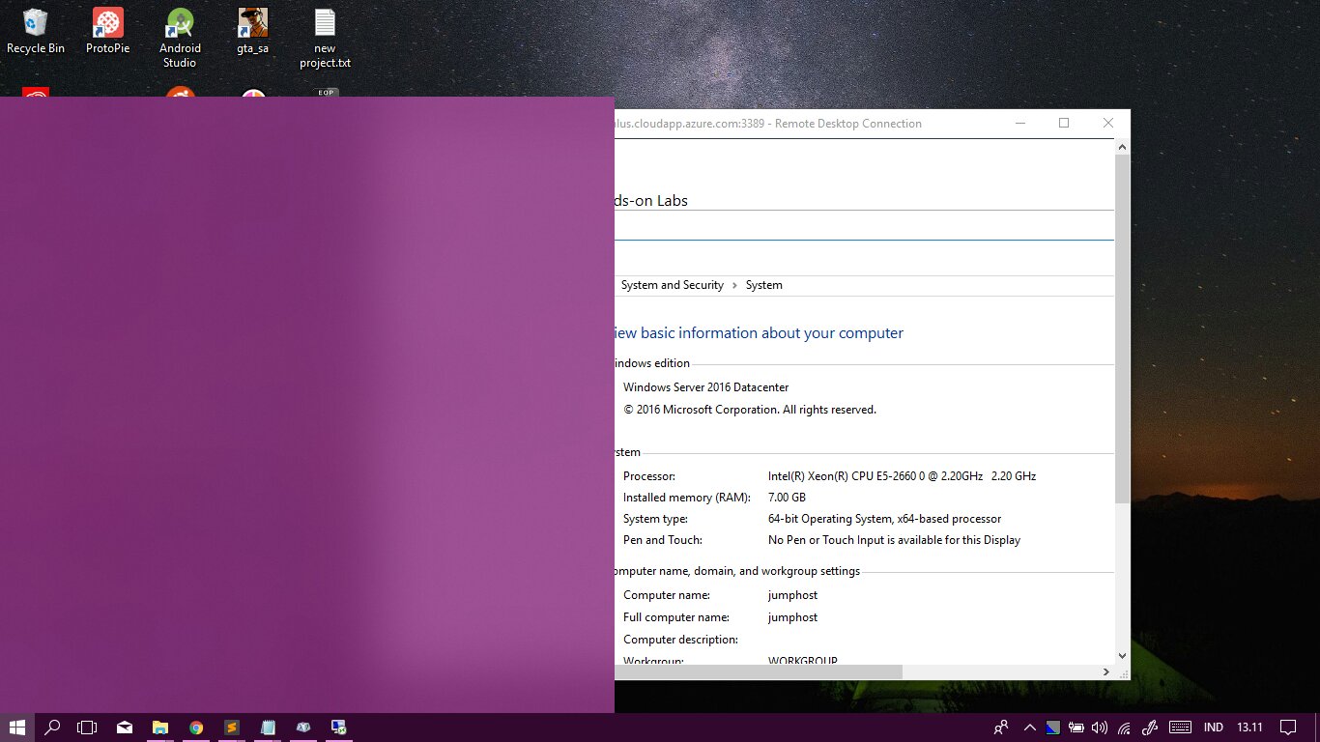Viewport: 1320px width, 742px height.
Task: Open the touch keyboard from tray
Action: [x=1180, y=728]
